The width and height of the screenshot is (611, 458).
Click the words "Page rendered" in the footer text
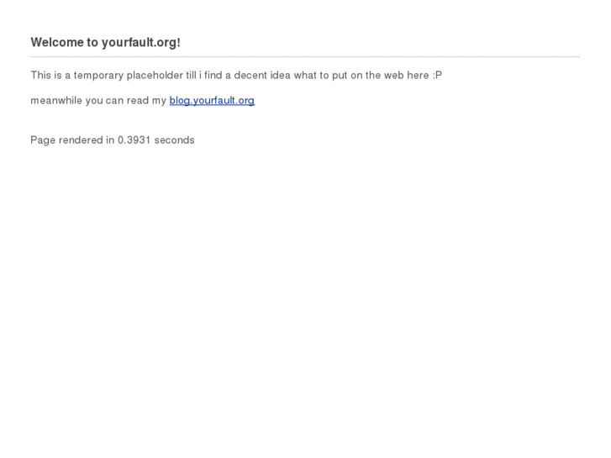tap(66, 140)
